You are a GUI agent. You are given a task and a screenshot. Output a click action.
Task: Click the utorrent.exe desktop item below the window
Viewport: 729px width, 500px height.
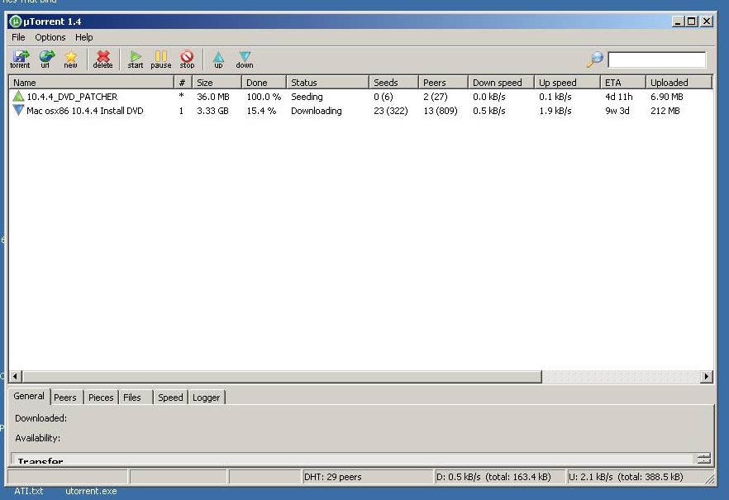(x=91, y=491)
